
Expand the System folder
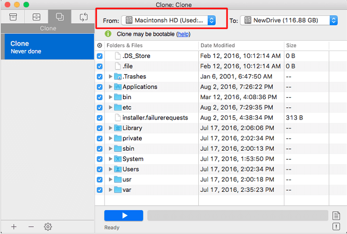tap(111, 159)
